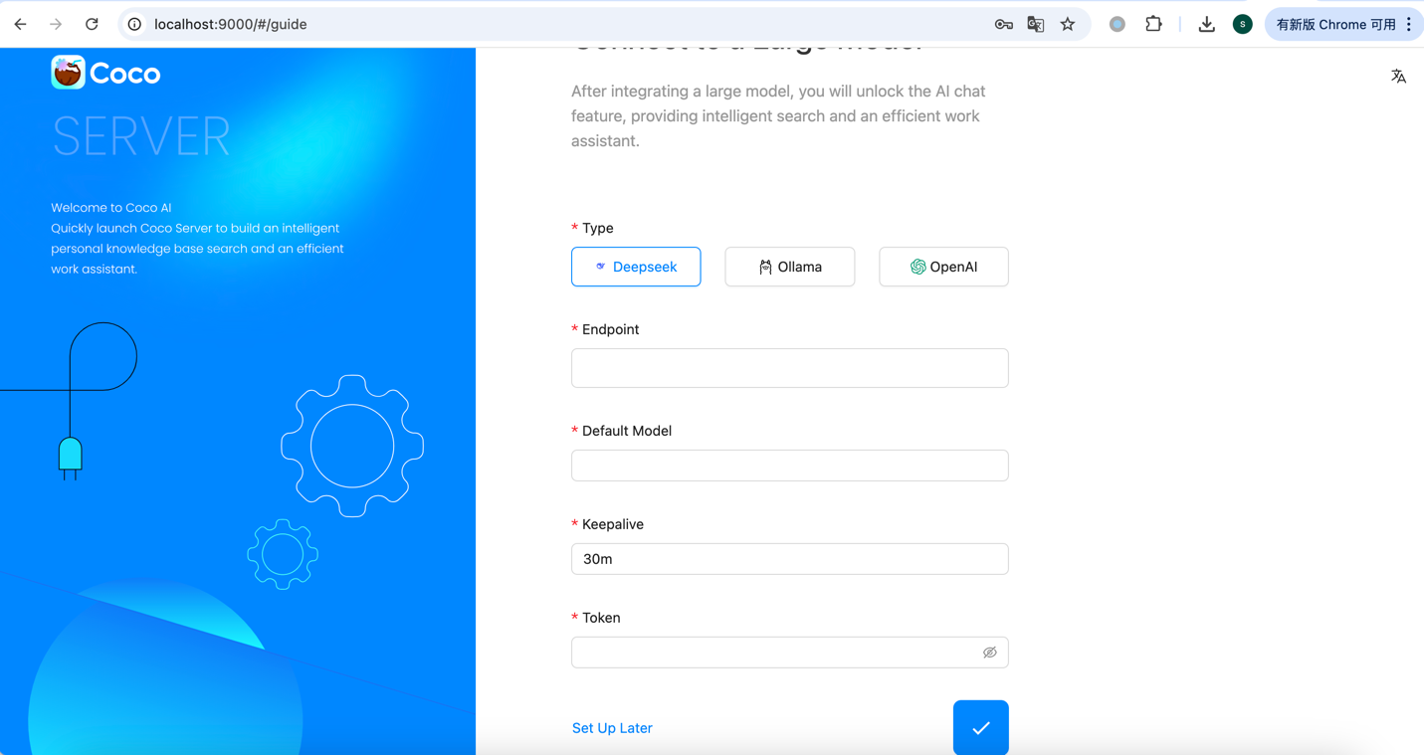Screen dimensions: 1424x755
Task: Select the Deepseek model type
Action: pyautogui.click(x=636, y=267)
